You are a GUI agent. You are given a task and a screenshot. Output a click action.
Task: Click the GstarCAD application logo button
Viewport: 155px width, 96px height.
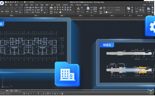tap(2, 3)
